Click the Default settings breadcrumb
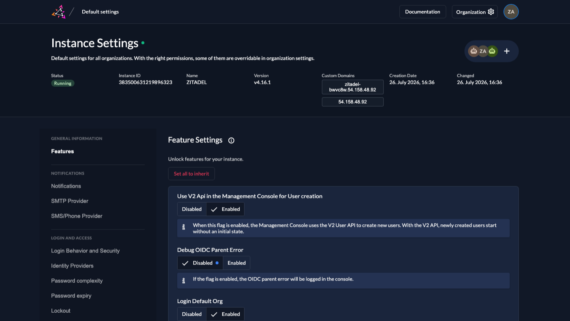This screenshot has height=321, width=570. coord(100,12)
